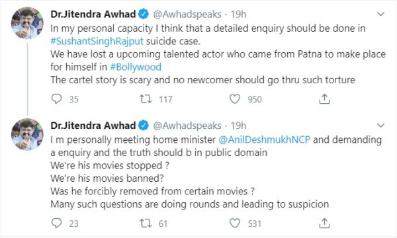
Task: Open the #Bollywood hashtag
Action: click(136, 67)
